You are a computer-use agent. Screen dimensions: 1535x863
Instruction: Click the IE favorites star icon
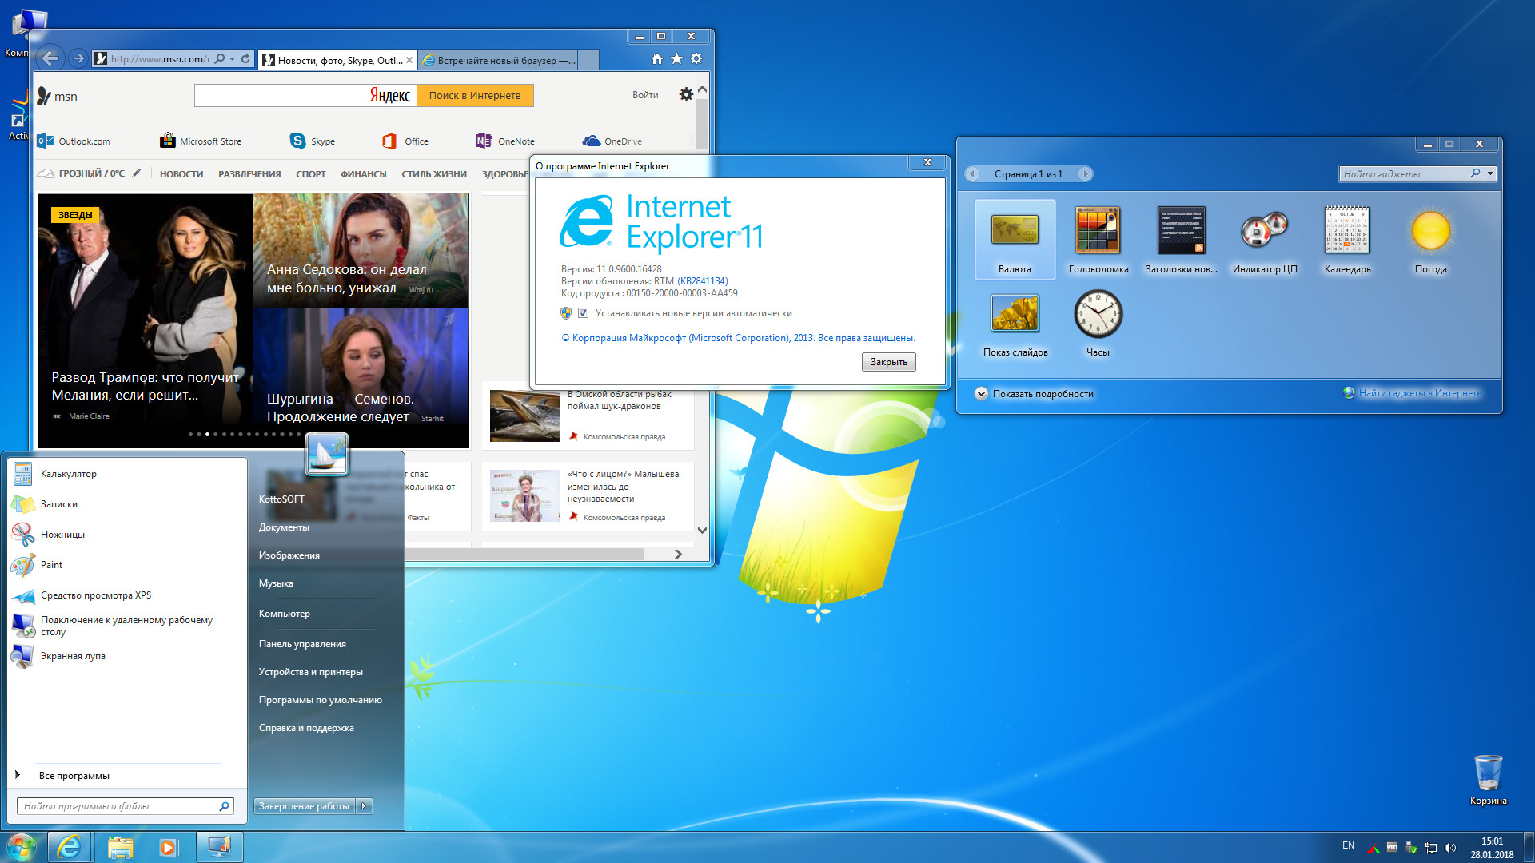(676, 59)
